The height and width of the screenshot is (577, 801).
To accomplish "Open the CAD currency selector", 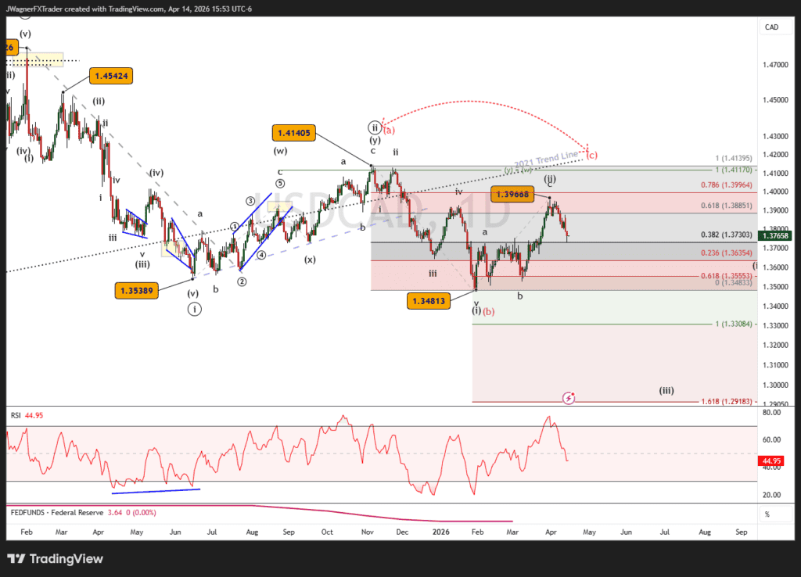I will pyautogui.click(x=770, y=27).
